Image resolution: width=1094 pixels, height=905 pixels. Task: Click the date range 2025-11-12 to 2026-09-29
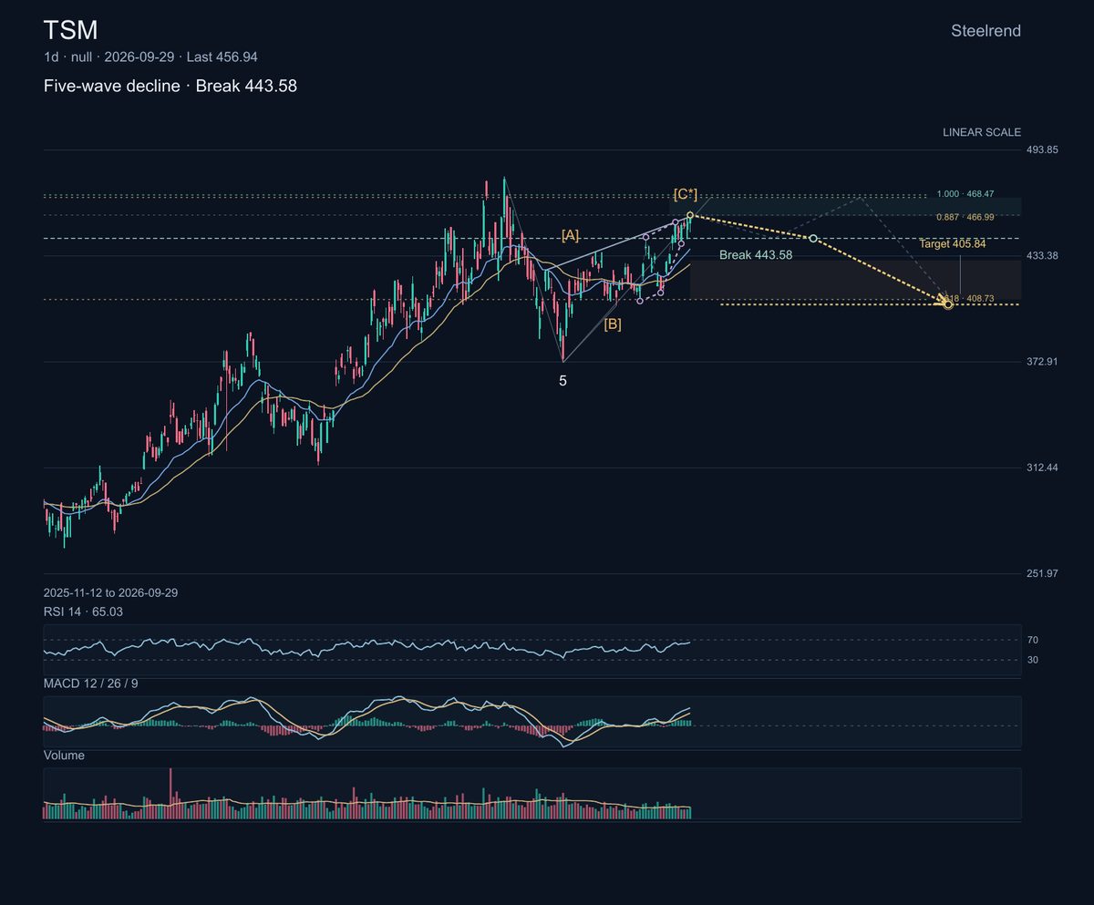point(110,592)
